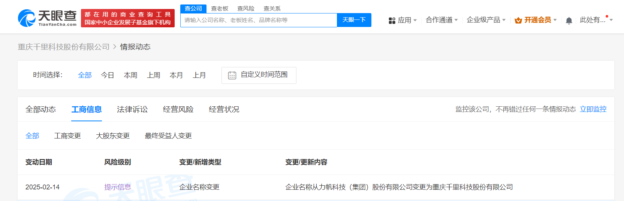Click the company name search input field

(259, 20)
